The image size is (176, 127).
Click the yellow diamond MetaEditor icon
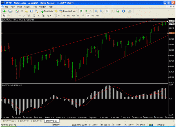[x=56, y=11]
